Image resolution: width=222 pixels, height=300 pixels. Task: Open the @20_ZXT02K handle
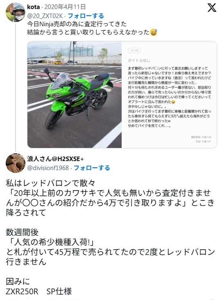45,16
